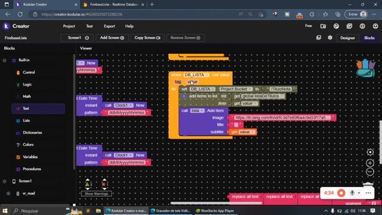The width and height of the screenshot is (382, 215).
Task: Open microphone options dropdown arrow in recorder
Action: pyautogui.click(x=359, y=193)
